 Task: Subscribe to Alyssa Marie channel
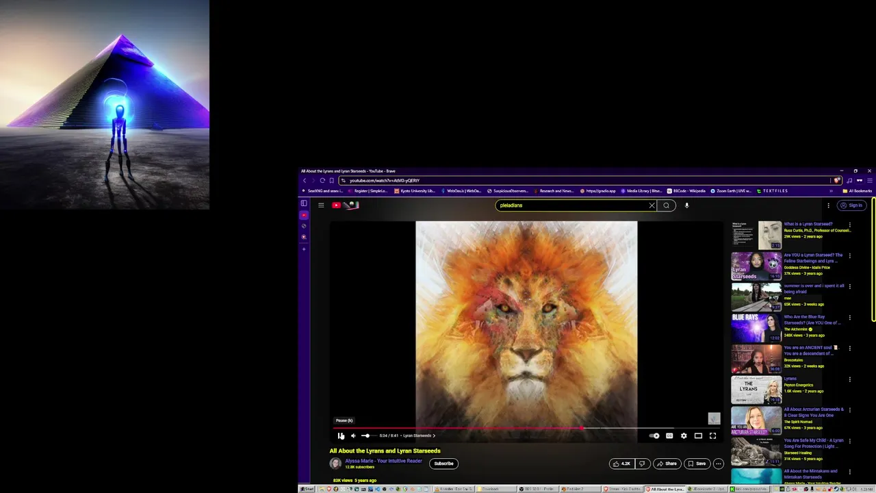(443, 464)
